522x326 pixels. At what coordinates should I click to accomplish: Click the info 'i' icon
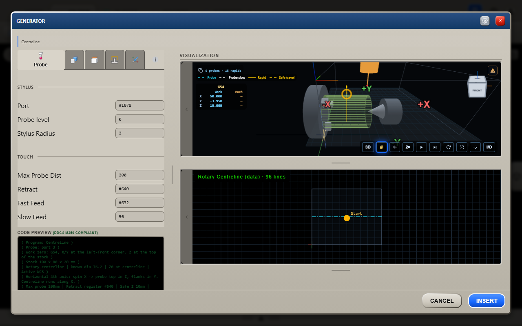[155, 59]
